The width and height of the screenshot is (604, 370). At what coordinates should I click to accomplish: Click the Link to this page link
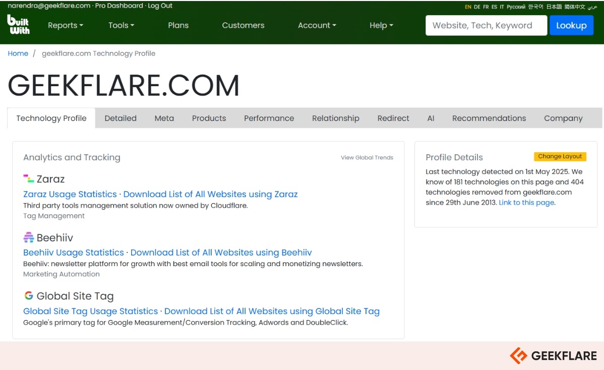tap(526, 203)
